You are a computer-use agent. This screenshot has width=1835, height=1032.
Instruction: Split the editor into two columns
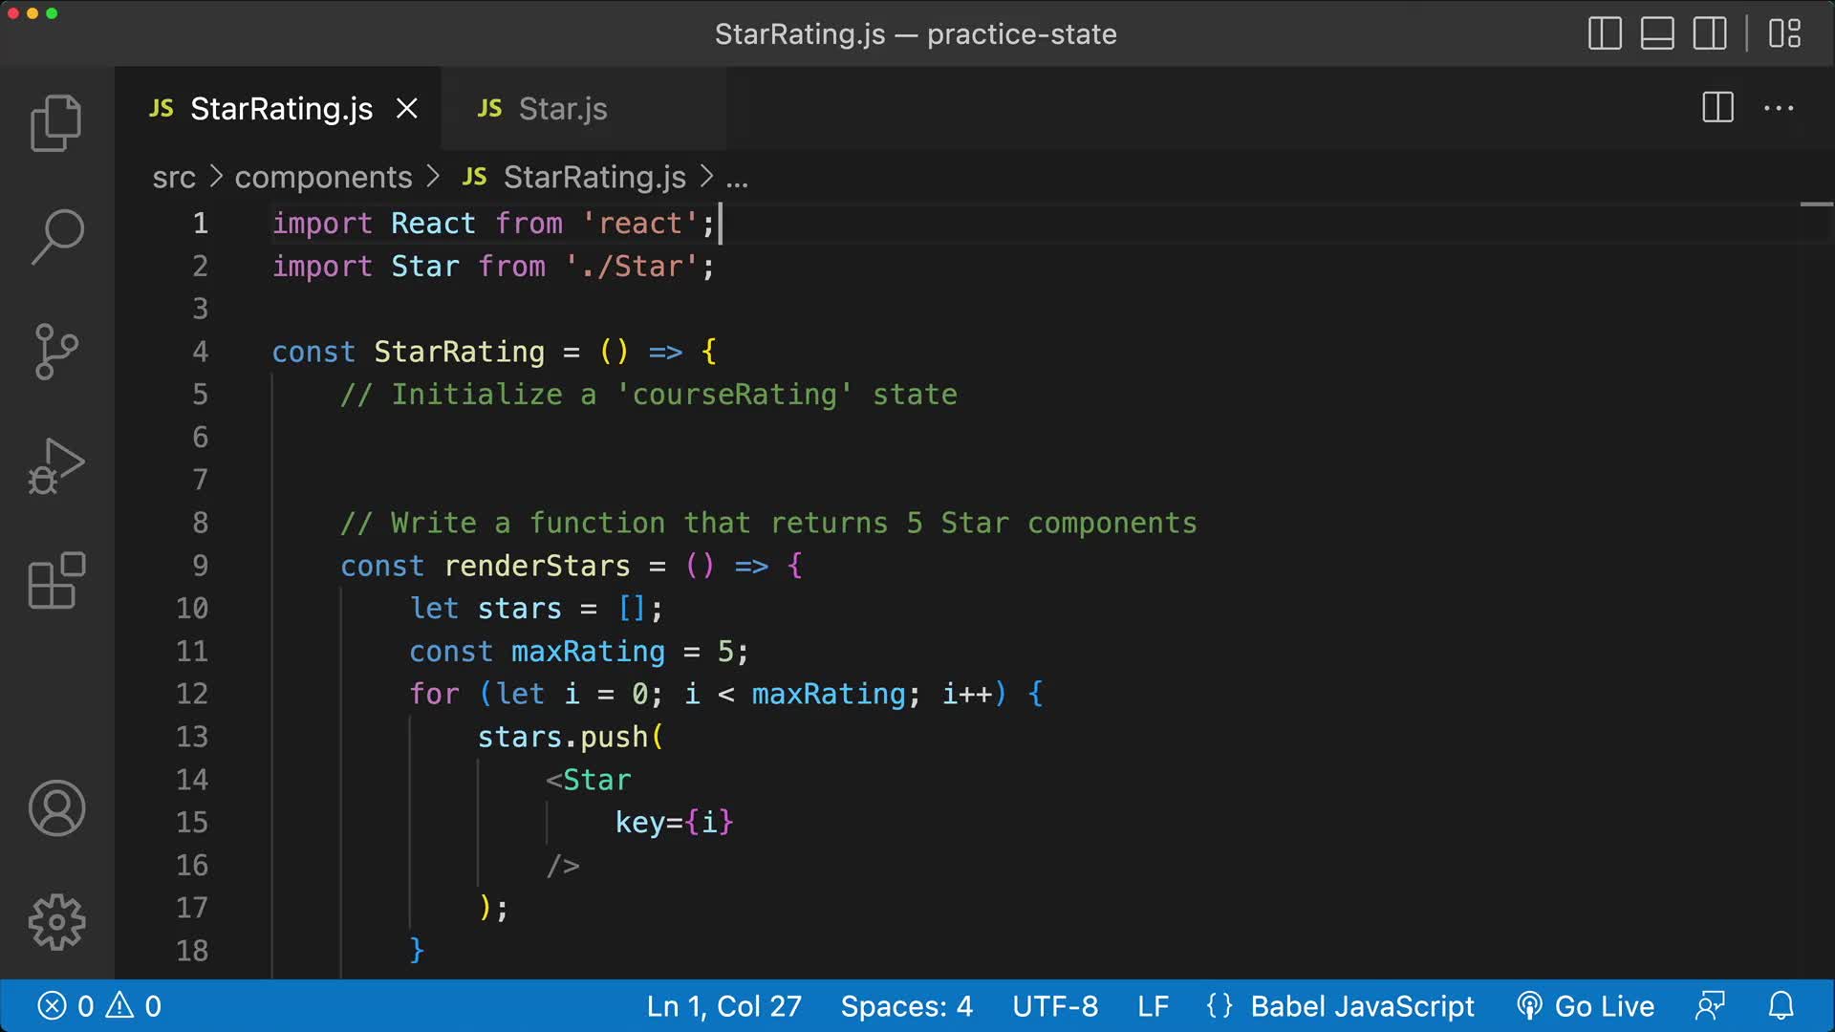1717,108
